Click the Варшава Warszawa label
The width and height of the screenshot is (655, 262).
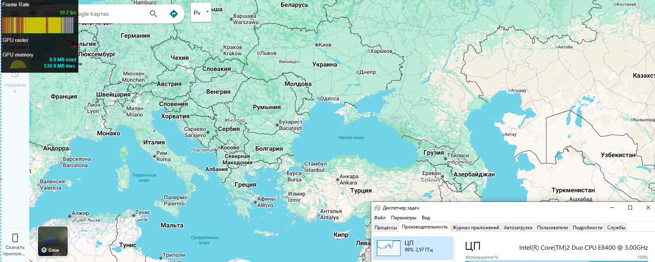pos(245,19)
